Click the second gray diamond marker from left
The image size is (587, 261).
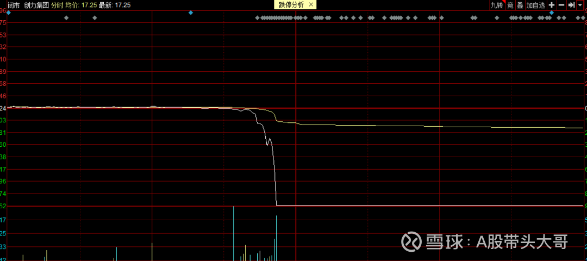pos(95,17)
